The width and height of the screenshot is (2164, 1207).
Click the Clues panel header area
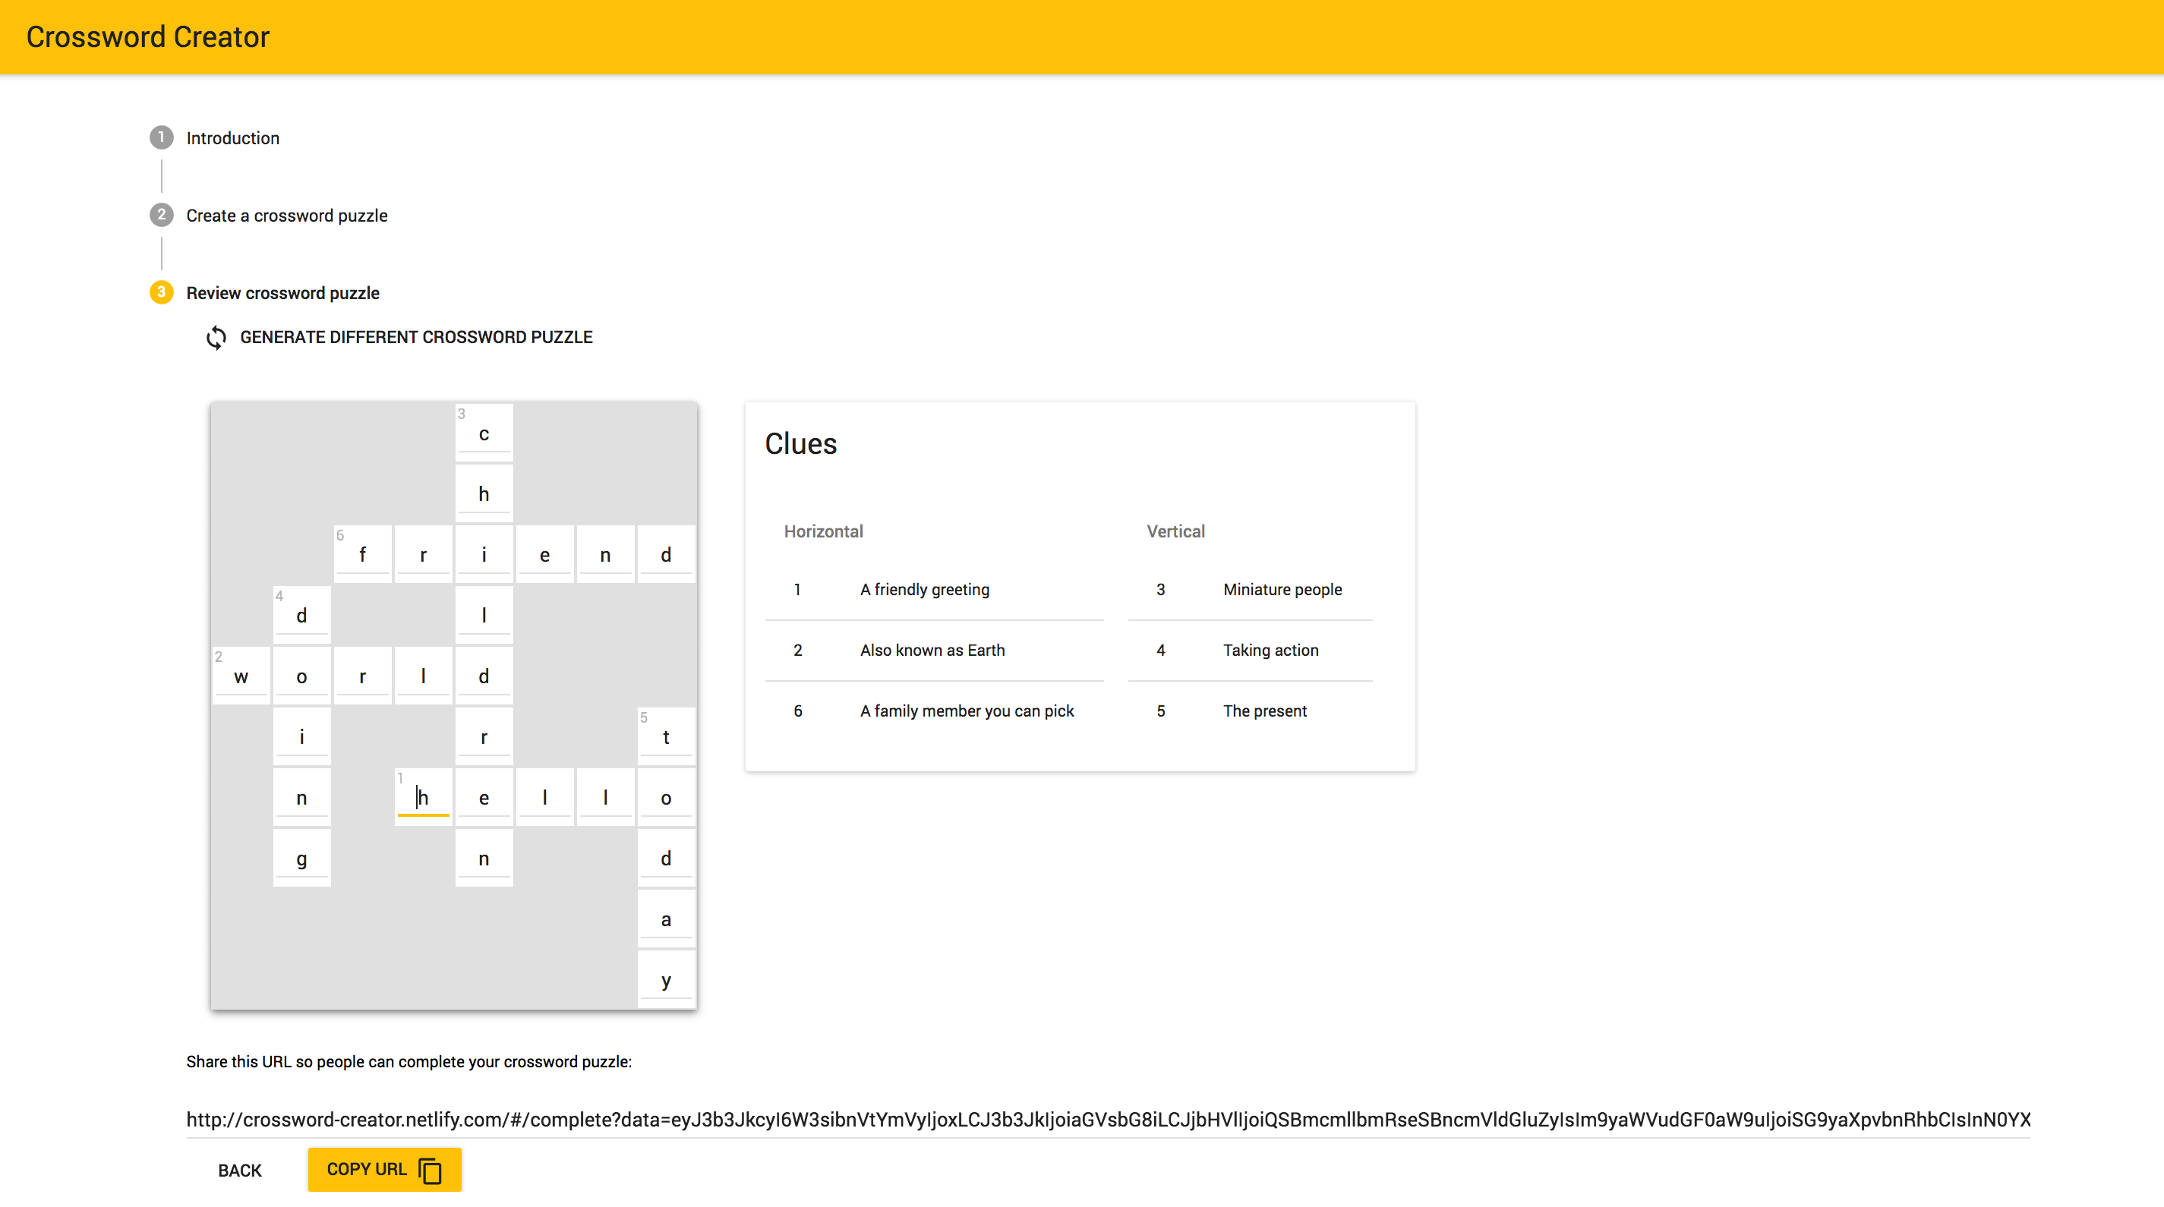(801, 443)
